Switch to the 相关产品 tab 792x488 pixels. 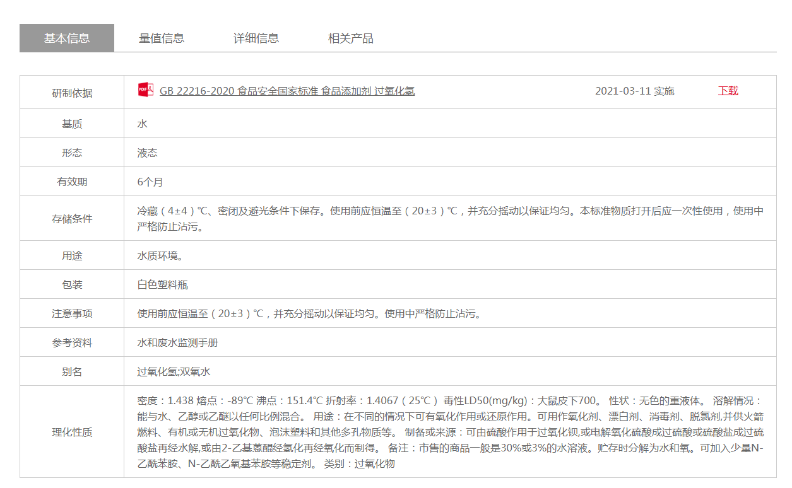351,38
